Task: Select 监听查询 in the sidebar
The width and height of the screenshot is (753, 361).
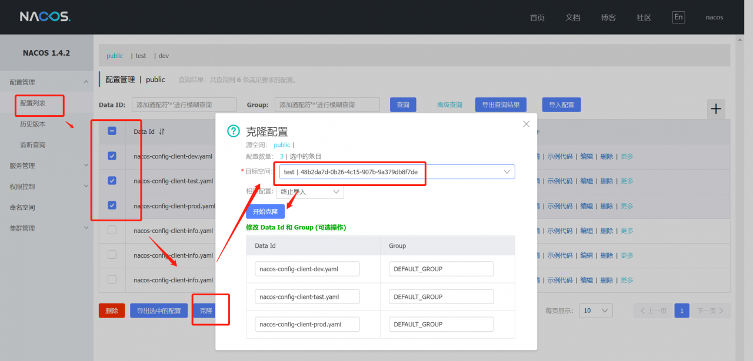Action: tap(33, 145)
